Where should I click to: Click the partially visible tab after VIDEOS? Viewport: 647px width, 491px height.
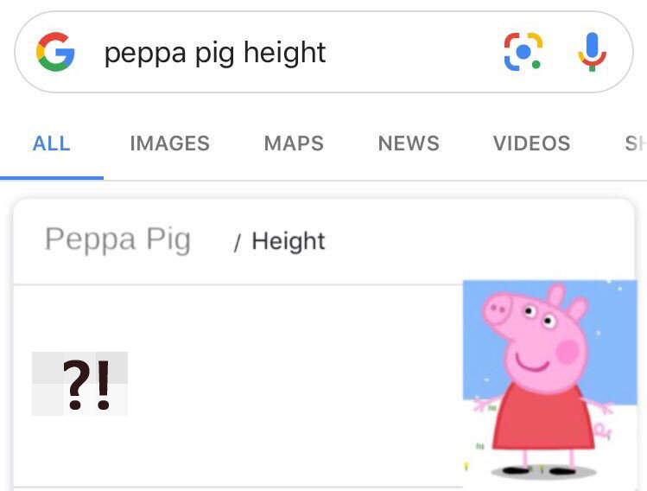click(635, 143)
